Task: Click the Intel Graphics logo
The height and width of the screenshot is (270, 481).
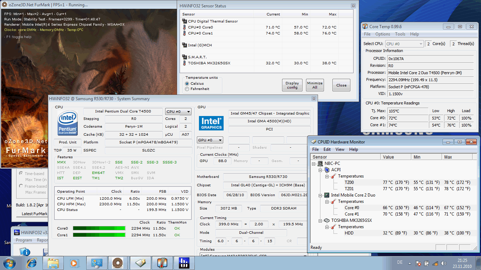Action: tap(211, 123)
